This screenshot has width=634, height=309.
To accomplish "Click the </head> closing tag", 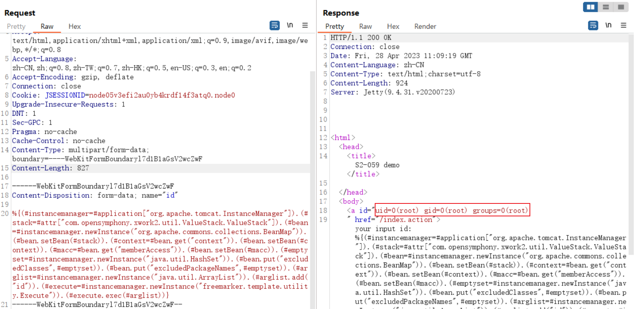I will click(353, 192).
